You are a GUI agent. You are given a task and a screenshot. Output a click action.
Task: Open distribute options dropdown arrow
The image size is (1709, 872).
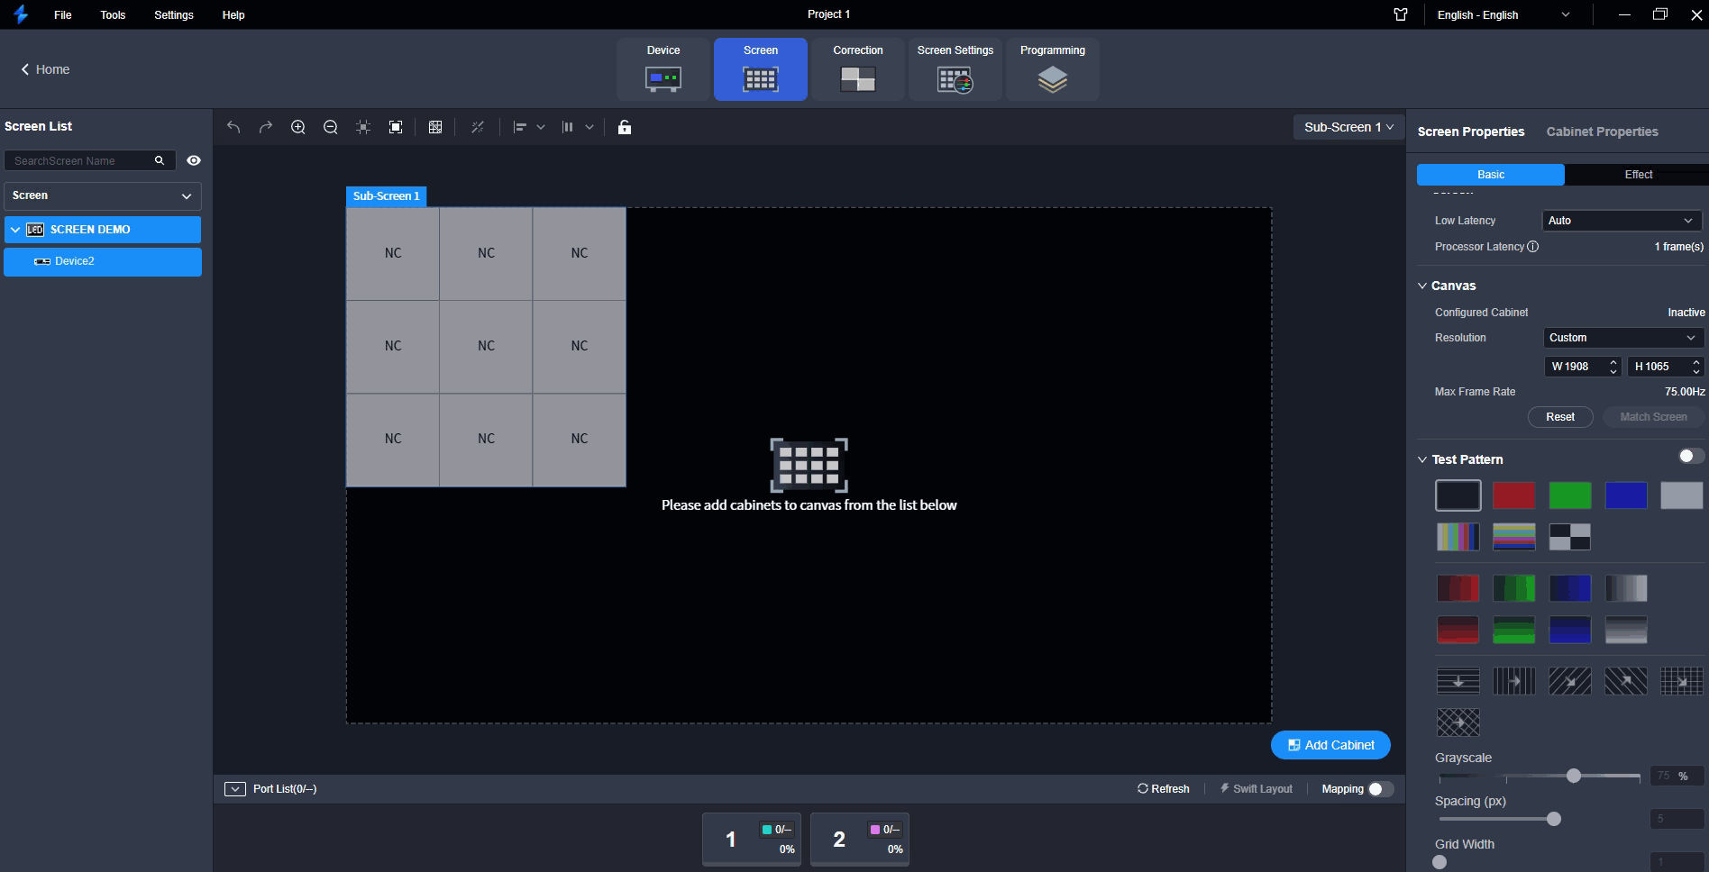coord(589,127)
